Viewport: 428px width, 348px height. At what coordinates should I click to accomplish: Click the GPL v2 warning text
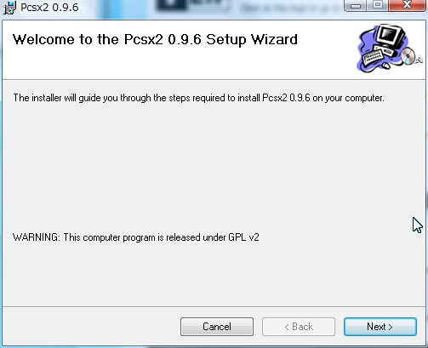(x=136, y=237)
